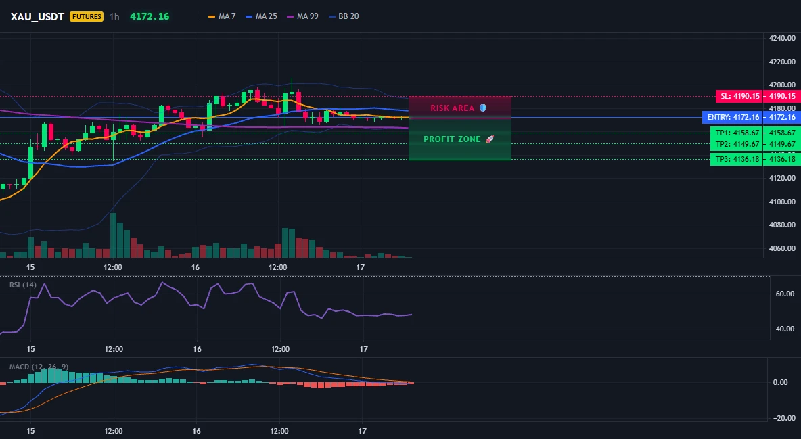Viewport: 801px width, 439px height.
Task: Click the XAU_USDT symbol name
Action: point(37,16)
